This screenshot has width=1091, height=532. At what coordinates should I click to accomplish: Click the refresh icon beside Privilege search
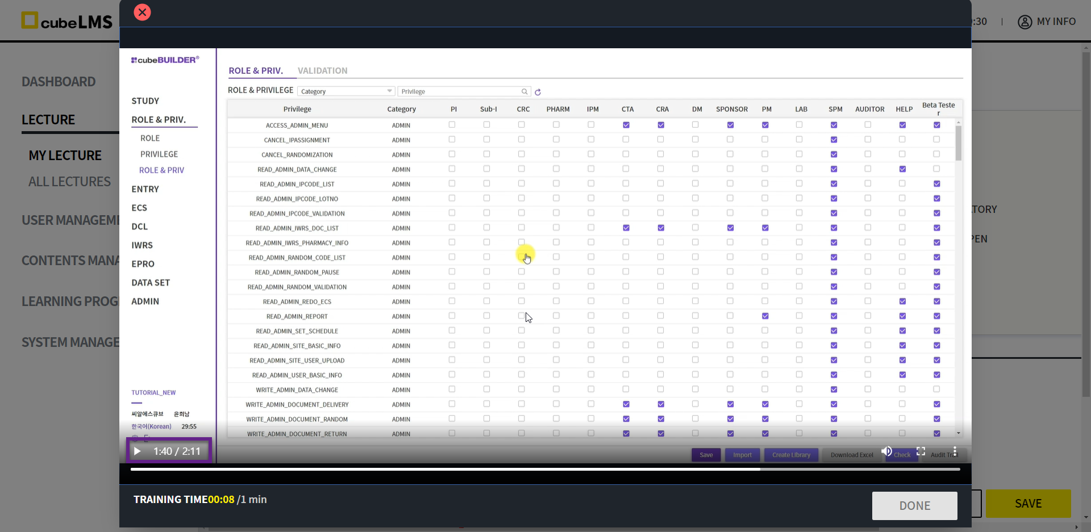(538, 92)
